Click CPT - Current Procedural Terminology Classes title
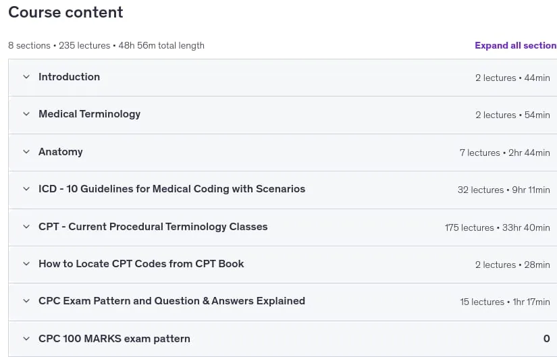Screen dimensions: 557x357 153,227
